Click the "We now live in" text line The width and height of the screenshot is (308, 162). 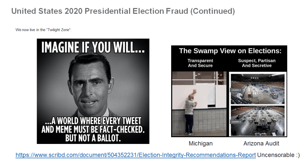point(43,30)
